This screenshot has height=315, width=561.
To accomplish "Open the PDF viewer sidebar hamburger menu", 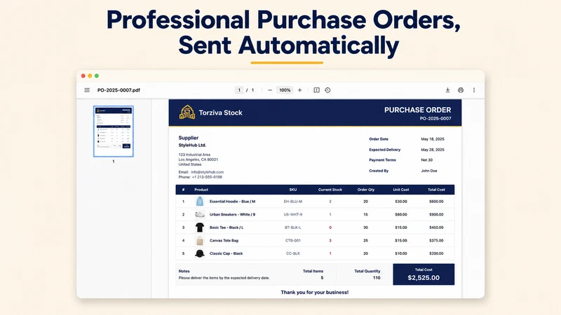I will click(x=87, y=90).
